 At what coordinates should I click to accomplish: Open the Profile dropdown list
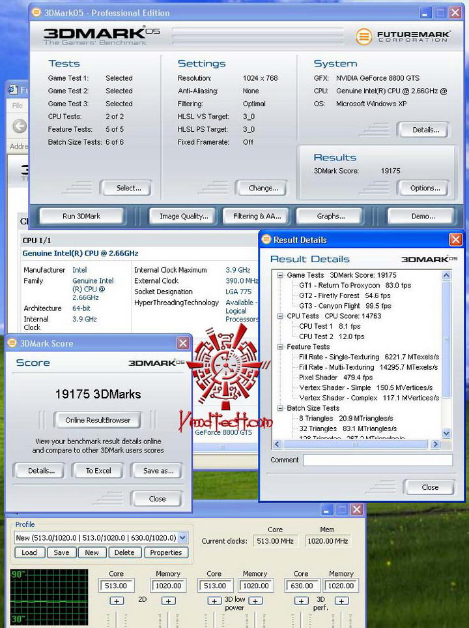coord(182,537)
